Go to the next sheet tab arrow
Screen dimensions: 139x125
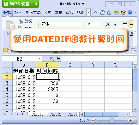click(x=17, y=114)
